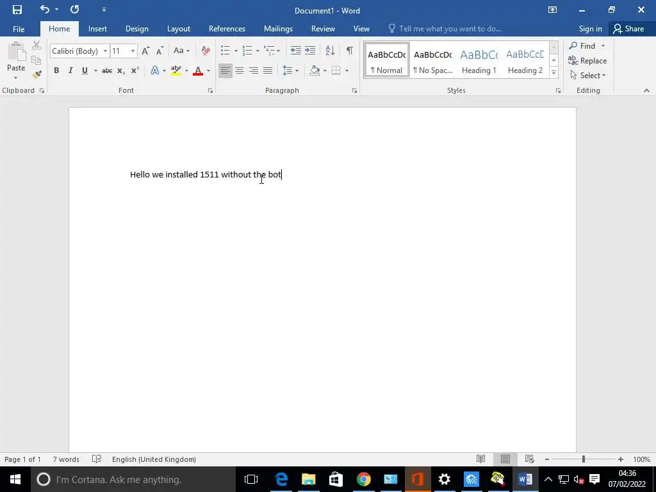656x492 pixels.
Task: Toggle Show/Hide paragraph marks
Action: 349,51
